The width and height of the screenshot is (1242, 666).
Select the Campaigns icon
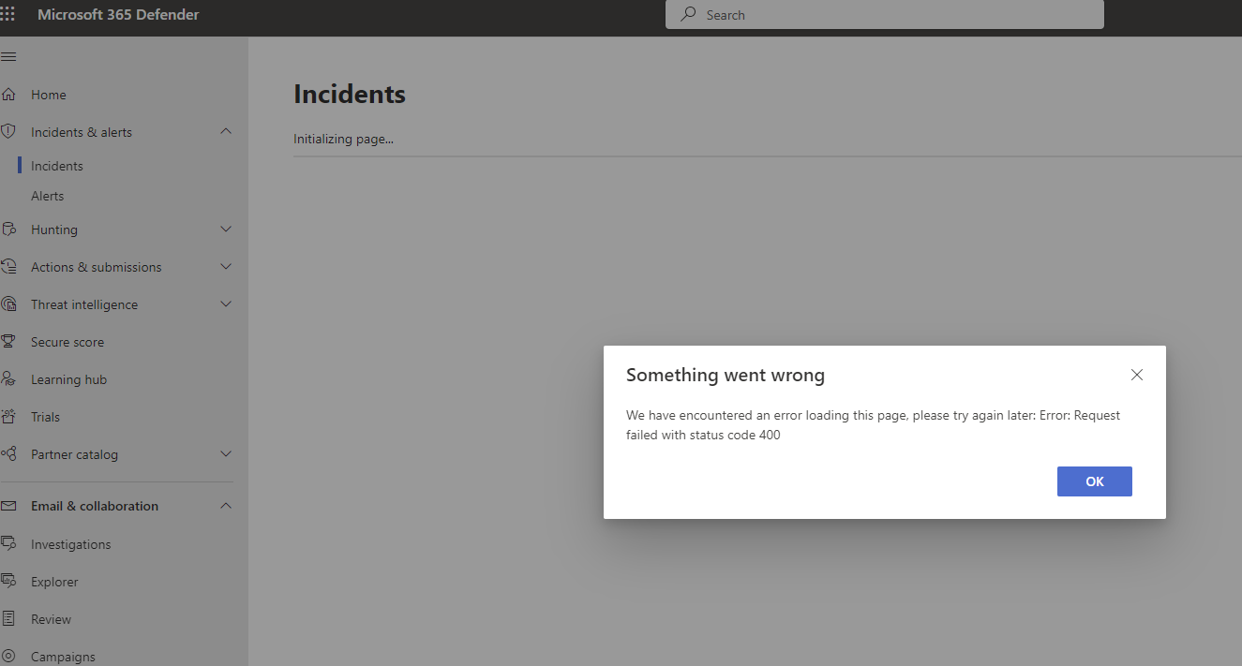(9, 656)
